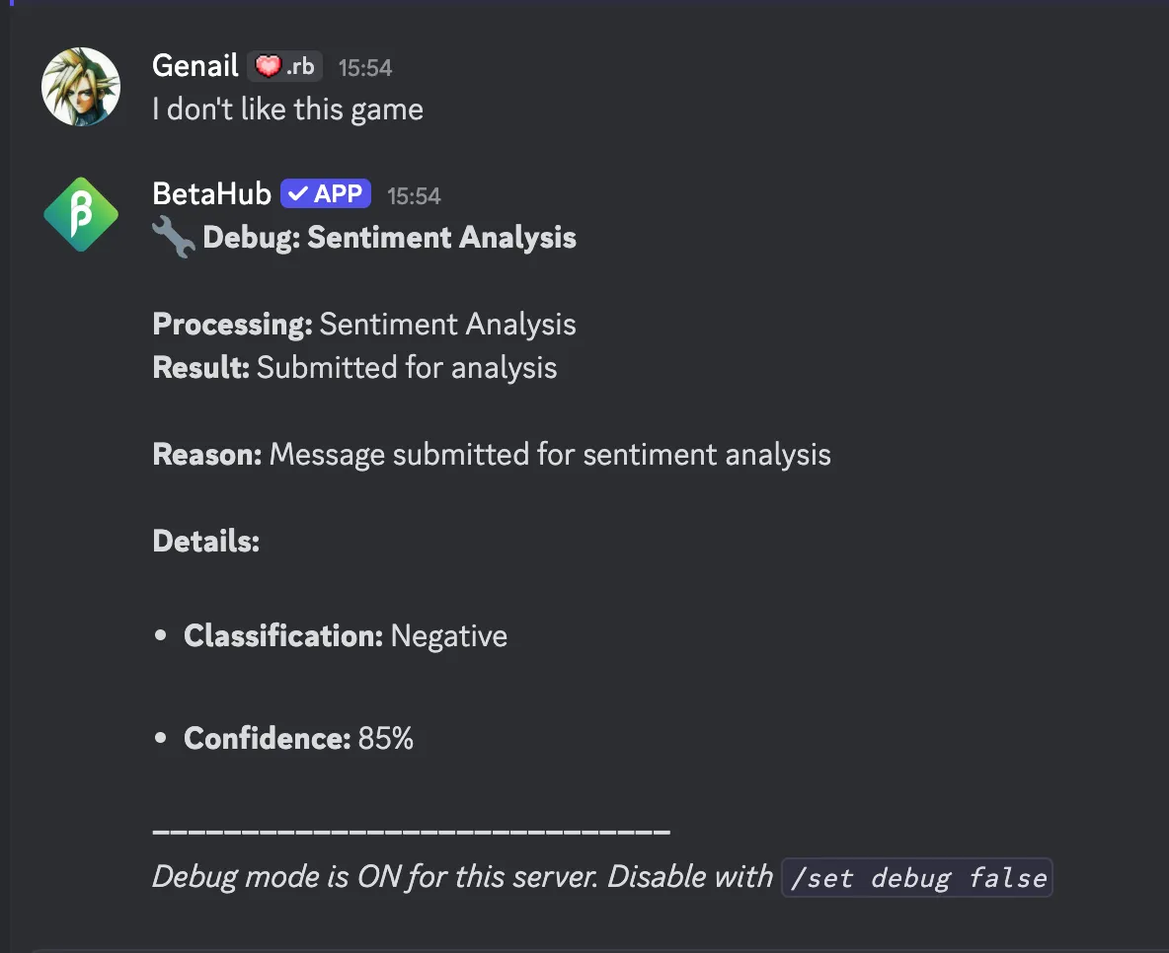Click the timestamp on BetaHub's message
Viewport: 1169px width, 953px height.
click(x=414, y=196)
